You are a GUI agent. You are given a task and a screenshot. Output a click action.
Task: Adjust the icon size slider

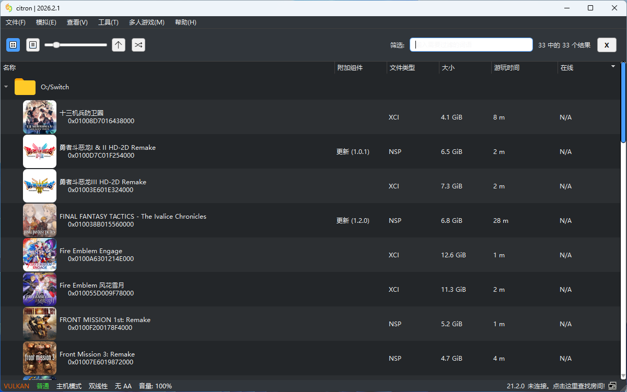tap(56, 45)
